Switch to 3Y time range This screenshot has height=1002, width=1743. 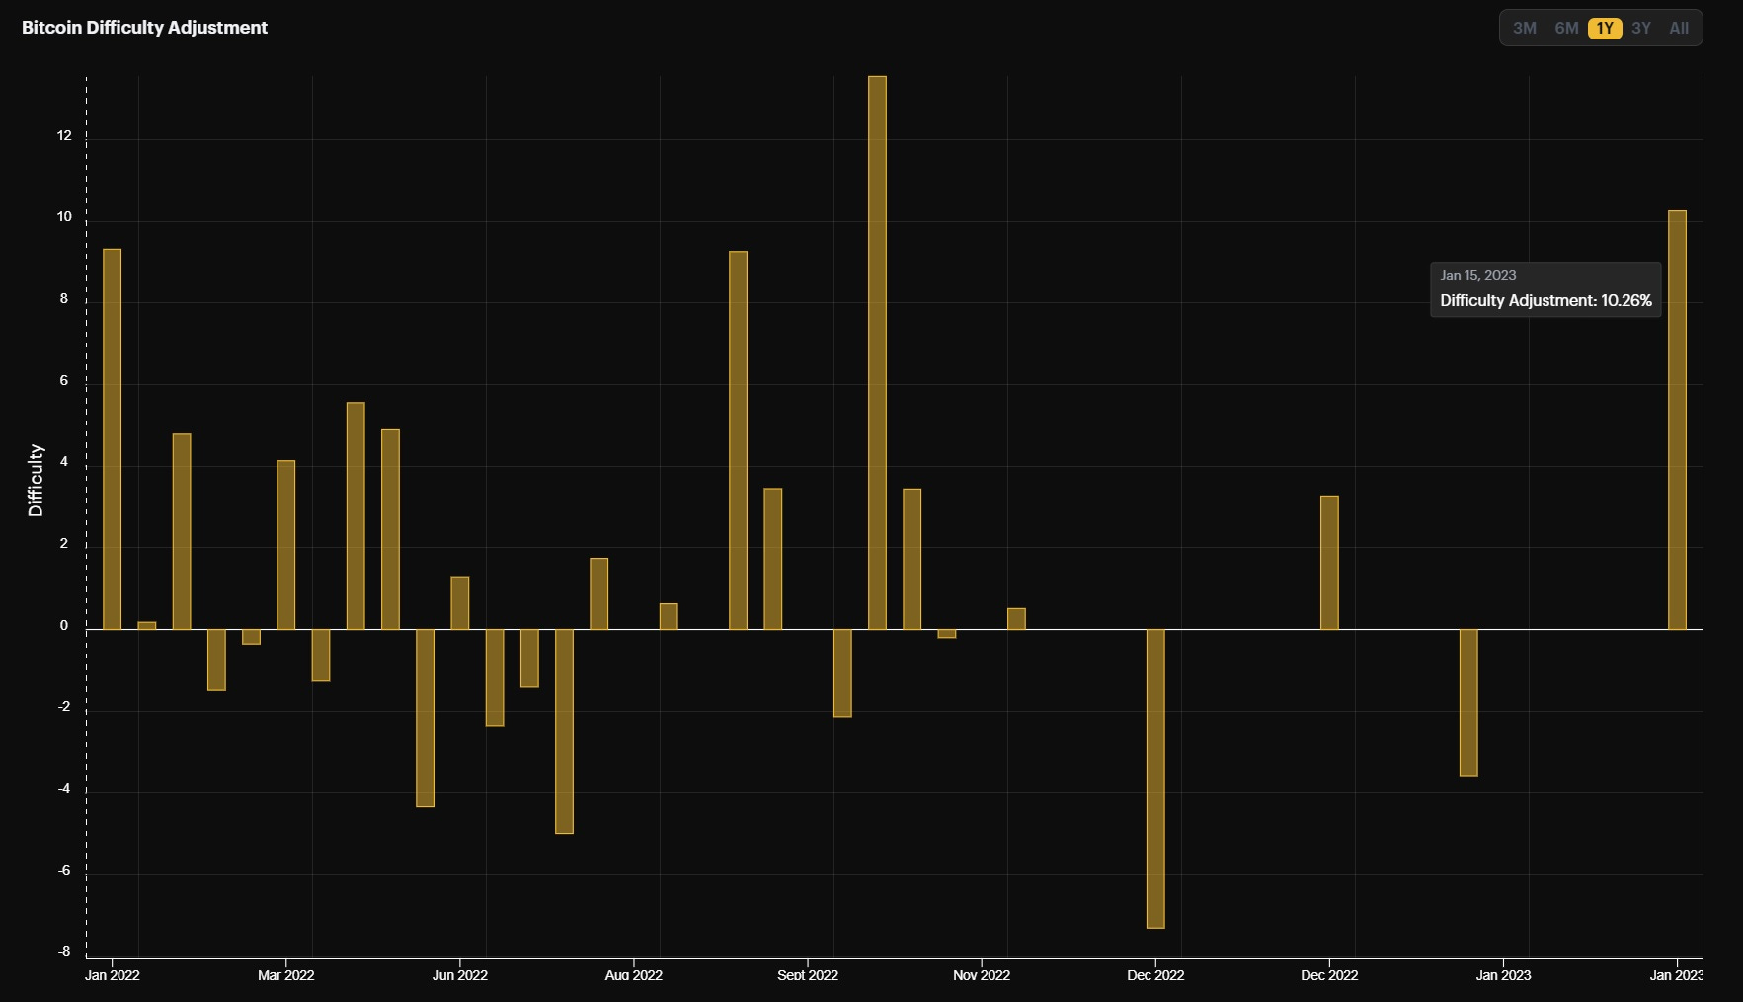pos(1641,28)
